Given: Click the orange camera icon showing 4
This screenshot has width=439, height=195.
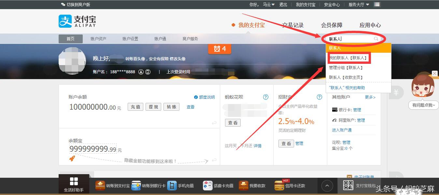Looking at the screenshot, I should [219, 49].
